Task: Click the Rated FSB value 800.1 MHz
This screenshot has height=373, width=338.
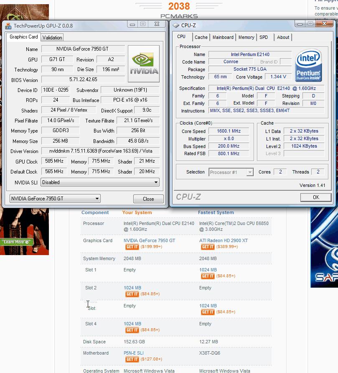Action: pyautogui.click(x=229, y=153)
